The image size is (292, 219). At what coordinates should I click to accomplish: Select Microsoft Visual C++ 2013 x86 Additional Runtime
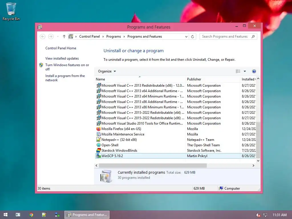click(x=175, y=102)
